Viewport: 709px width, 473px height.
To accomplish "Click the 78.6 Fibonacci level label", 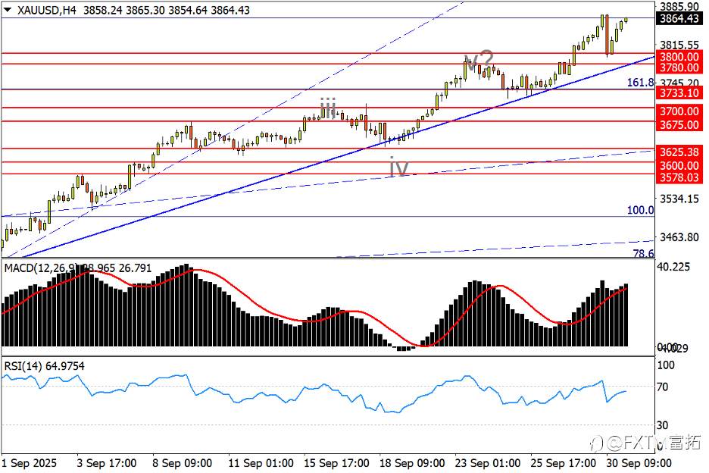I will pos(643,253).
